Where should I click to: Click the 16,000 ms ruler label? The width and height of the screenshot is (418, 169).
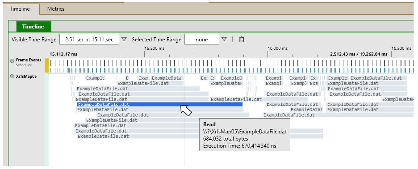(277, 48)
